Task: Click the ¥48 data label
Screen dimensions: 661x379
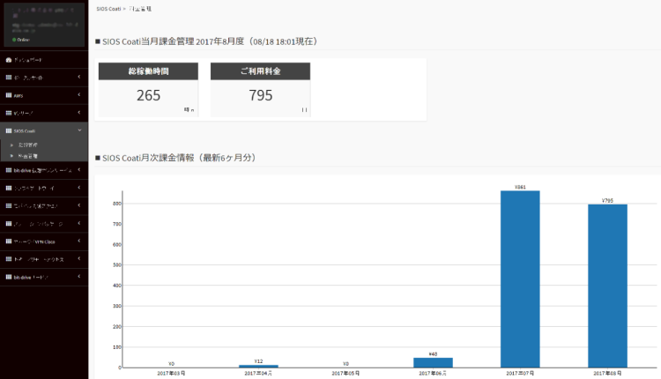Action: pyautogui.click(x=433, y=354)
